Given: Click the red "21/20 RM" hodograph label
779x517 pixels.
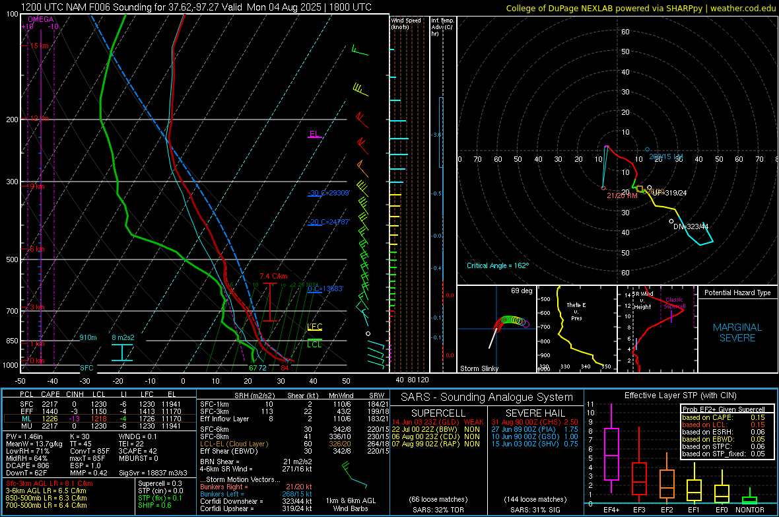Looking at the screenshot, I should [622, 195].
